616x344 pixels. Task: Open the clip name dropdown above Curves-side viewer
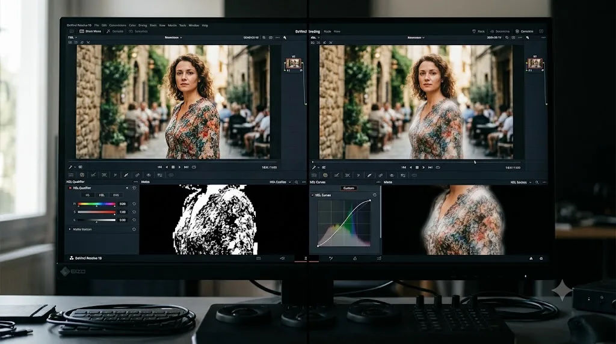(416, 38)
